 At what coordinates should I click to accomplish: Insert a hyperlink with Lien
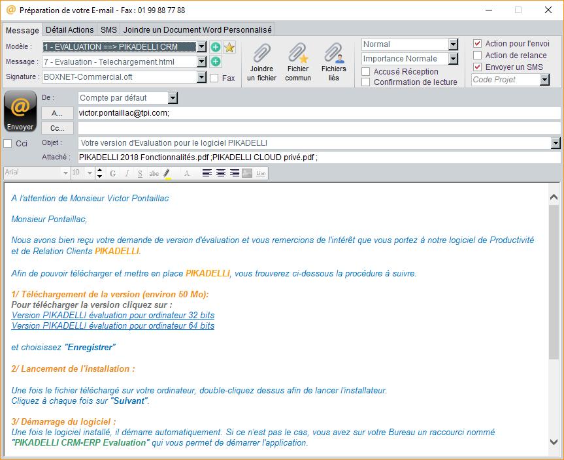point(261,173)
